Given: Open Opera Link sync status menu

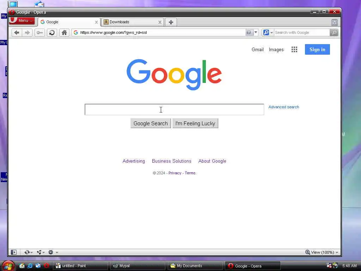Looking at the screenshot, I should click(28, 252).
